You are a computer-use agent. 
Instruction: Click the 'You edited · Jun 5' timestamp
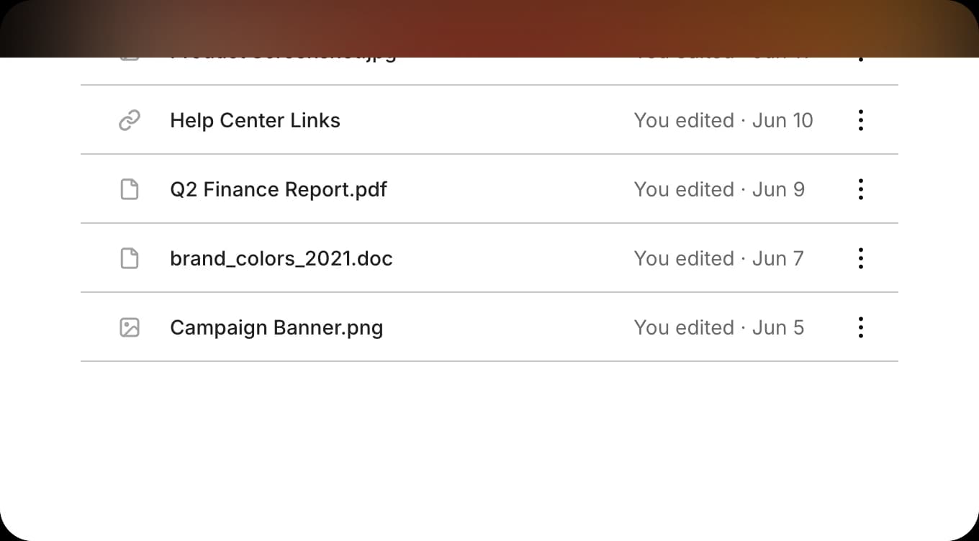coord(718,327)
